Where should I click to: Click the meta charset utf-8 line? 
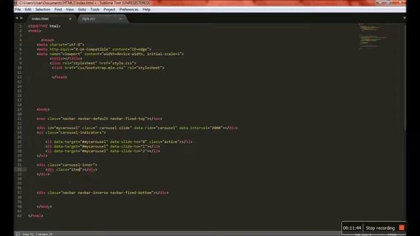pos(60,45)
